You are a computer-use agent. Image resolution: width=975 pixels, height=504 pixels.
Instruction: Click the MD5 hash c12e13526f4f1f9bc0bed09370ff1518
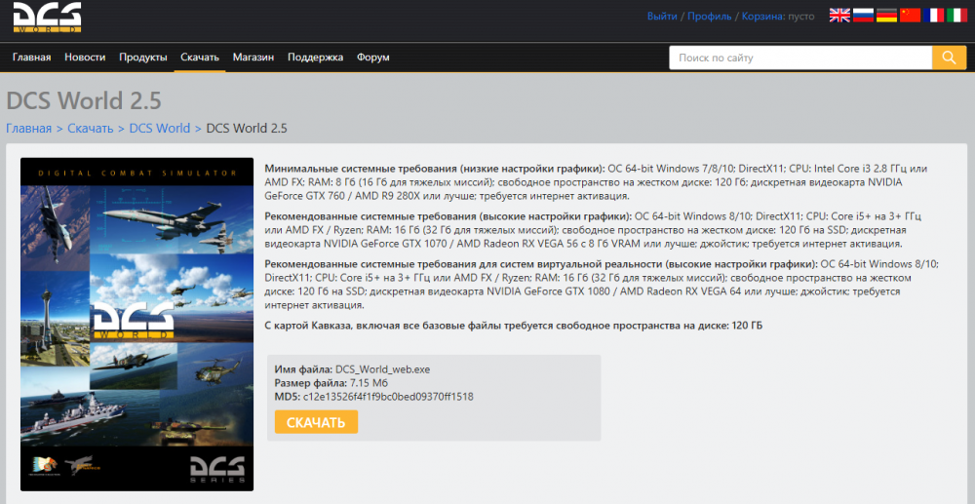388,397
